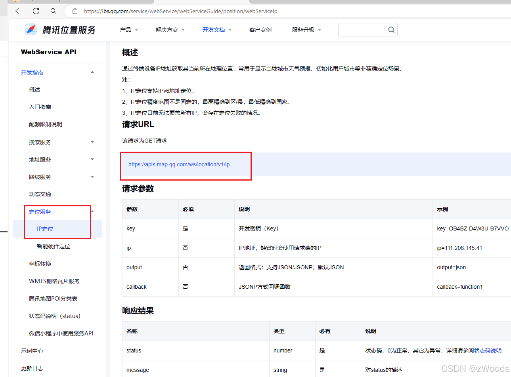Select 搜索服务 in the sidebar
This screenshot has height=377, width=511.
pyautogui.click(x=40, y=142)
